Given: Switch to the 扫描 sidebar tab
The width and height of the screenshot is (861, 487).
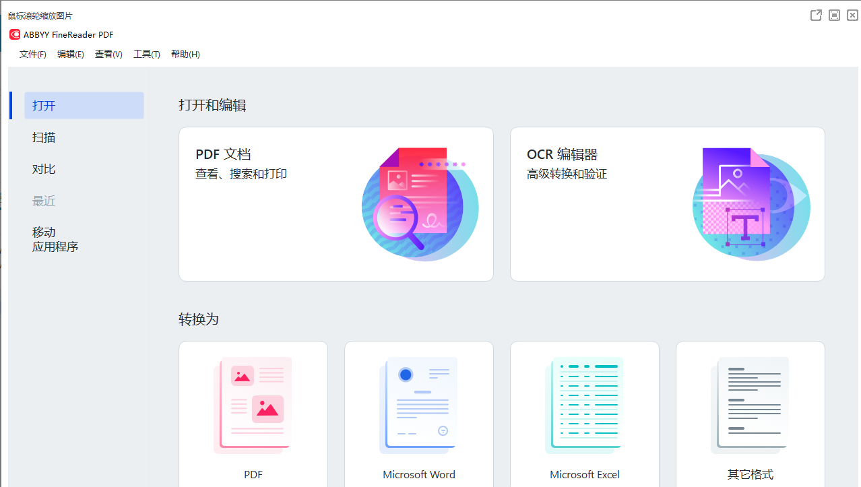Looking at the screenshot, I should click(x=44, y=137).
